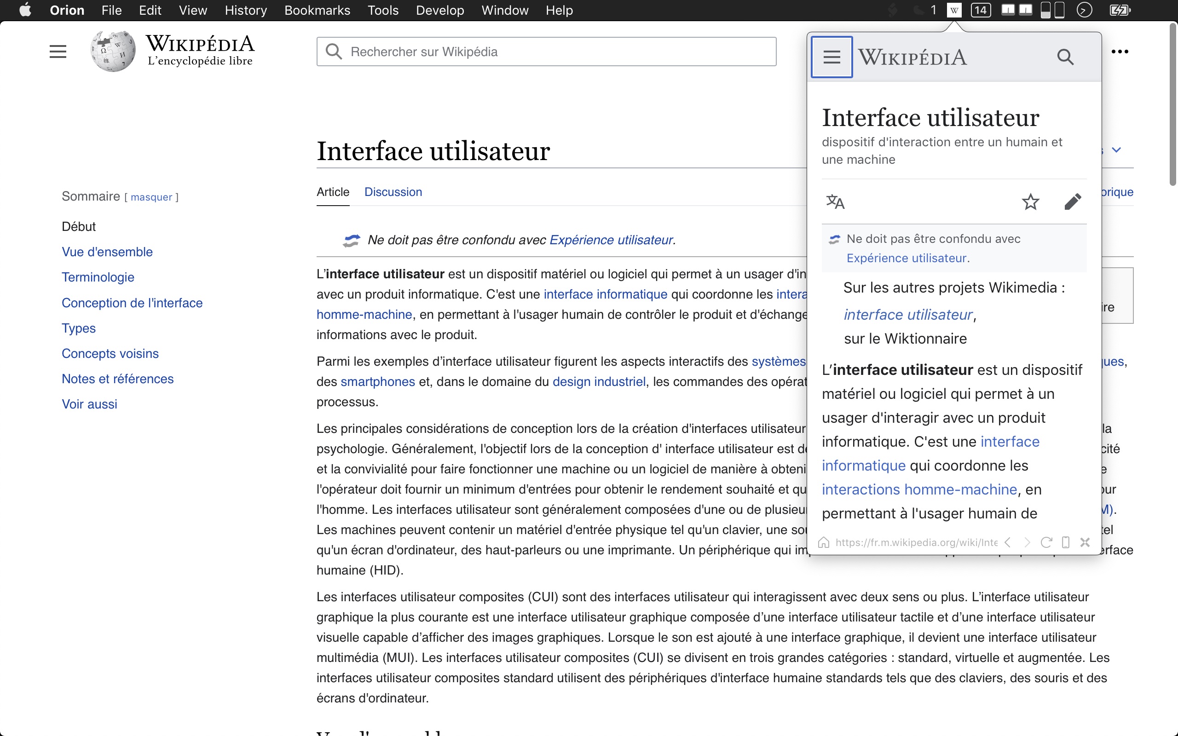Click the battery charging icon in the menu bar
The image size is (1178, 736).
1120,10
